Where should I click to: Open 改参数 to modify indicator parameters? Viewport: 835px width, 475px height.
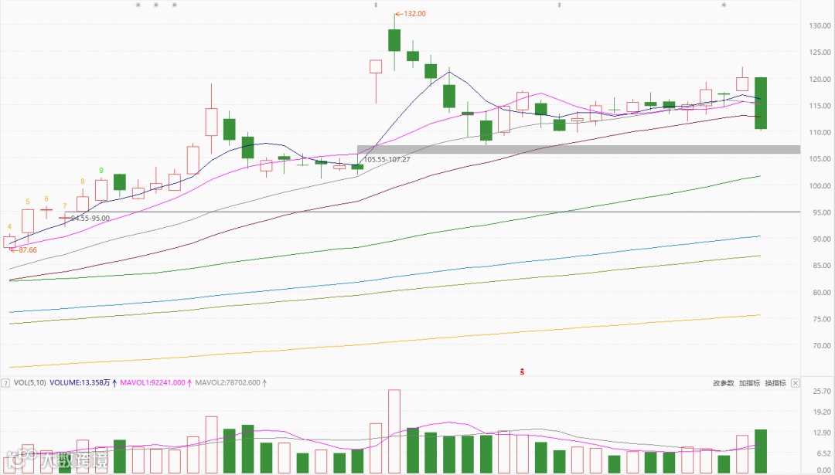click(x=724, y=383)
